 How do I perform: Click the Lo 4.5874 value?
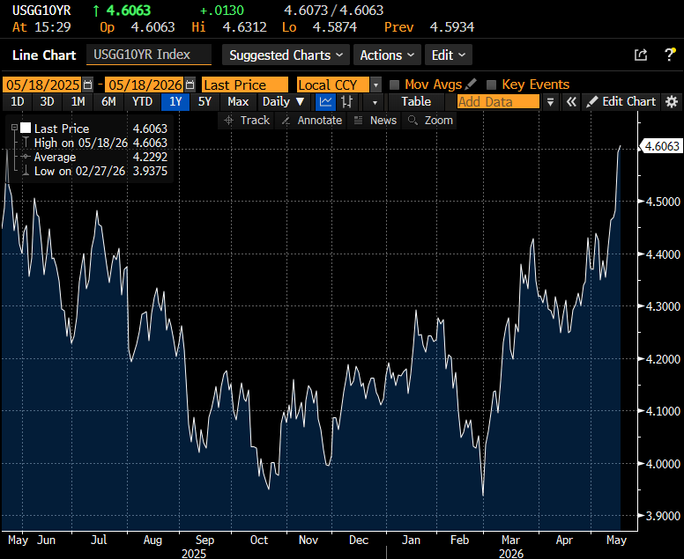click(335, 27)
